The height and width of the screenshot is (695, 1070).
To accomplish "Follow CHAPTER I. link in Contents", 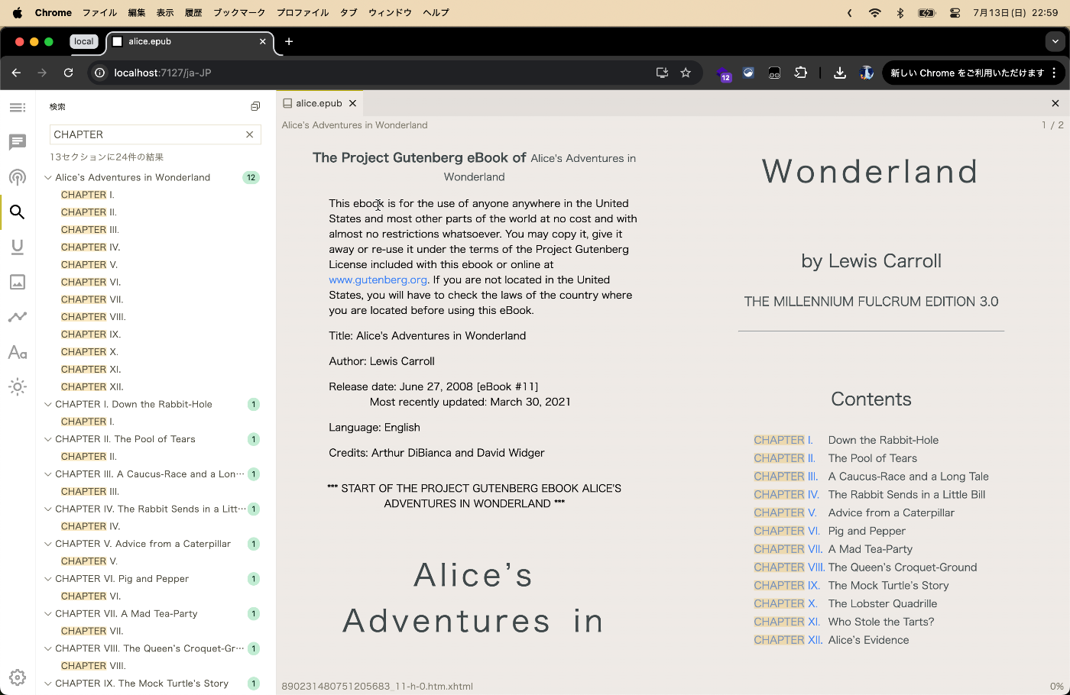I will click(783, 440).
